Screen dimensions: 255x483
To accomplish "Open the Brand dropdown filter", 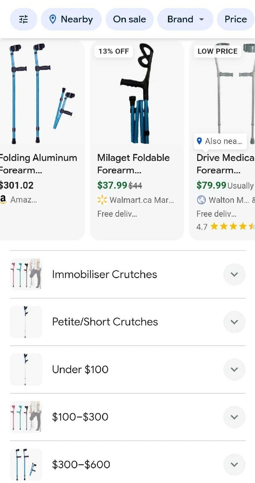I will click(185, 19).
